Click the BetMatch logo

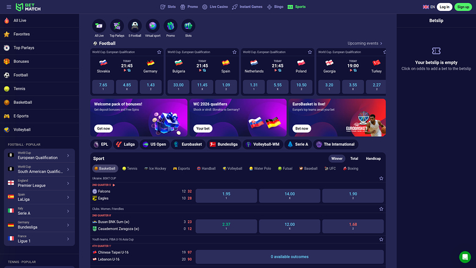pos(28,7)
